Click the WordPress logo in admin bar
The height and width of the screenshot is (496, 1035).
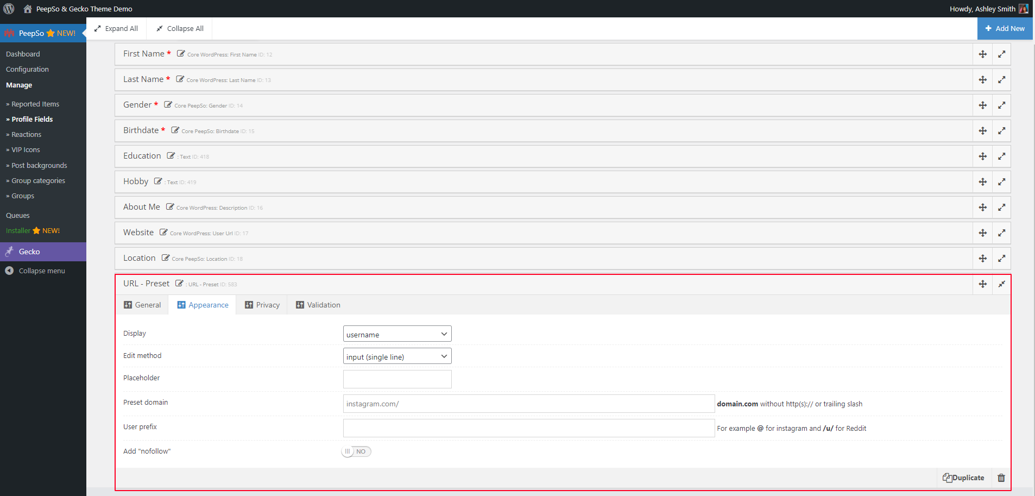[9, 9]
